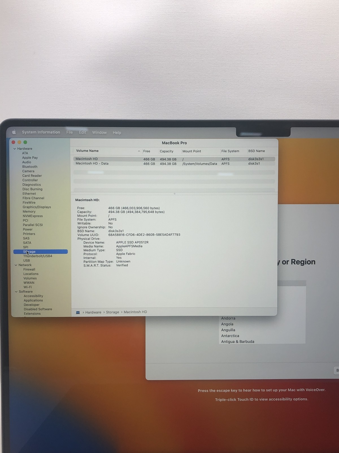Open the Window menu
The width and height of the screenshot is (339, 453).
[99, 133]
